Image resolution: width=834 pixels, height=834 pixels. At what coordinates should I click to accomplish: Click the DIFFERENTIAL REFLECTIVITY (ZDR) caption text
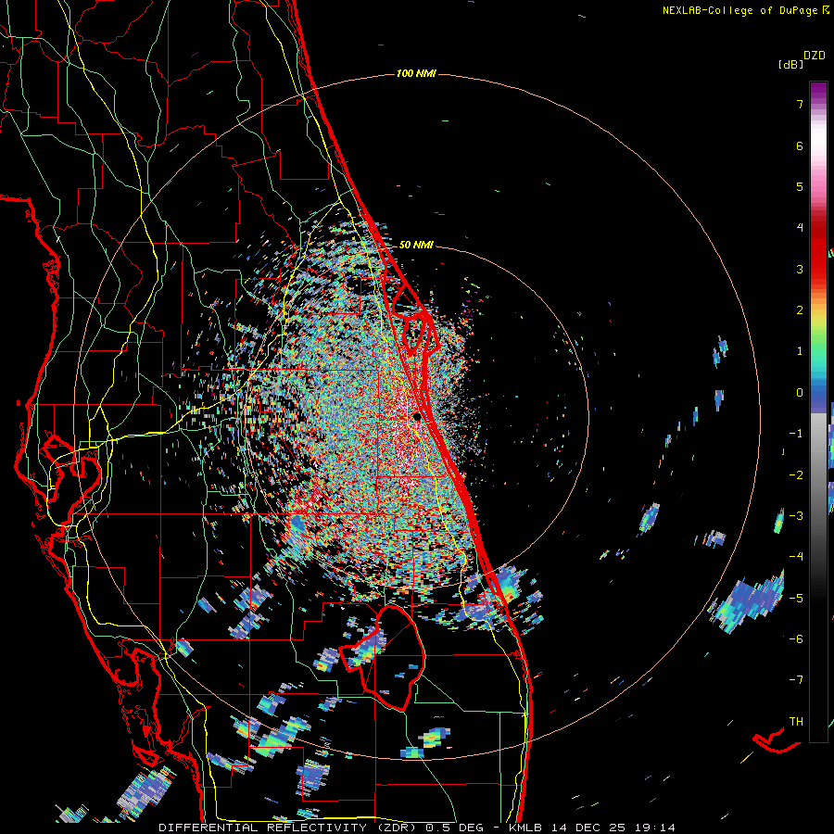[x=289, y=828]
